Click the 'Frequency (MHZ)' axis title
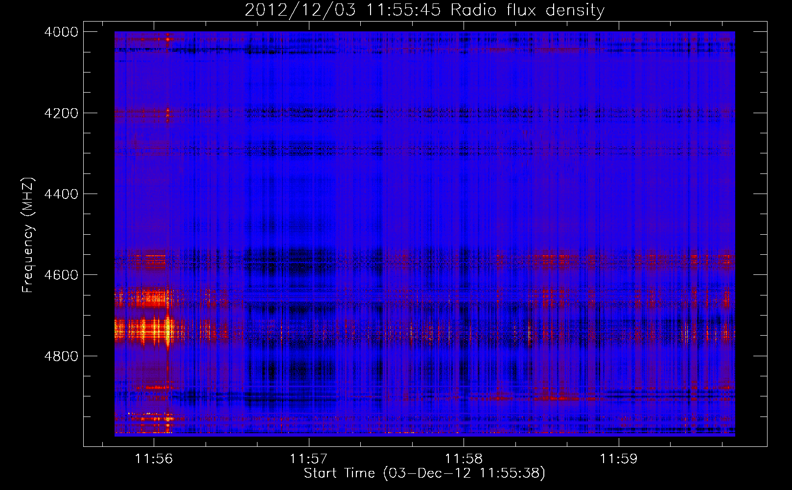The height and width of the screenshot is (490, 792). click(28, 235)
